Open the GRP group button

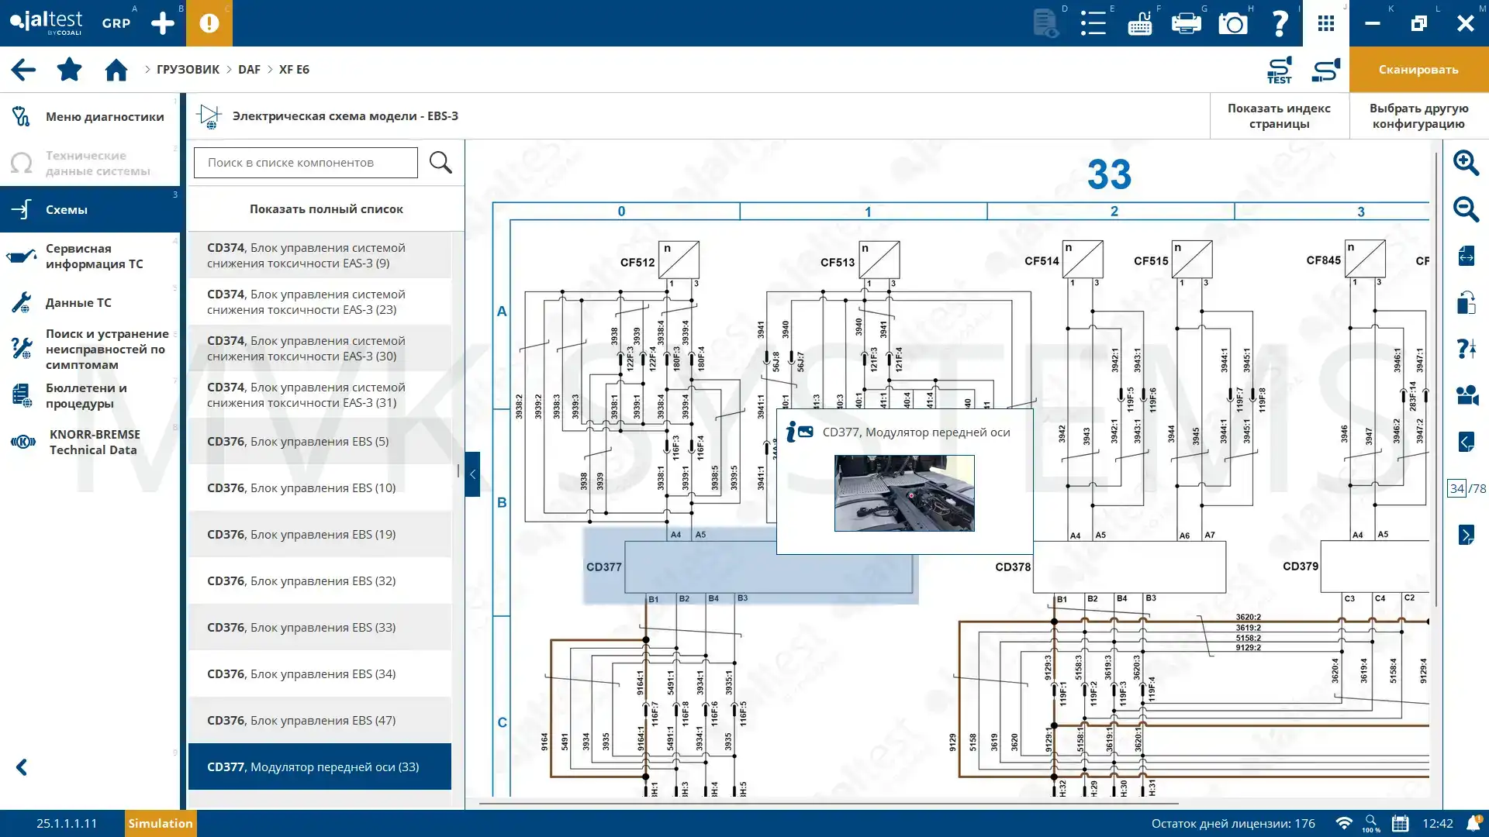pos(116,23)
